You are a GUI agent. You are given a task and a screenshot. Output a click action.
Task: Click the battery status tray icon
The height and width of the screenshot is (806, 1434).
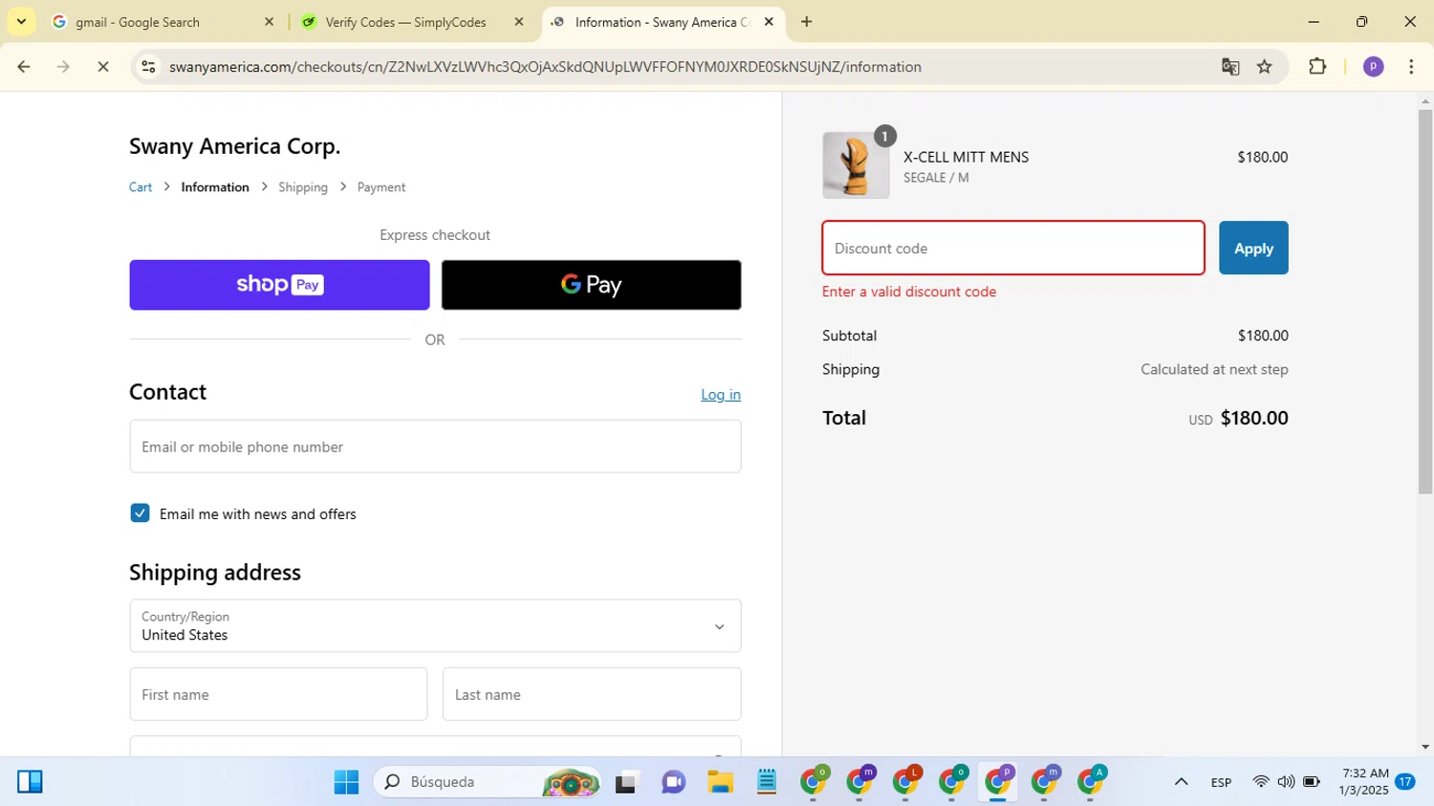click(x=1312, y=782)
